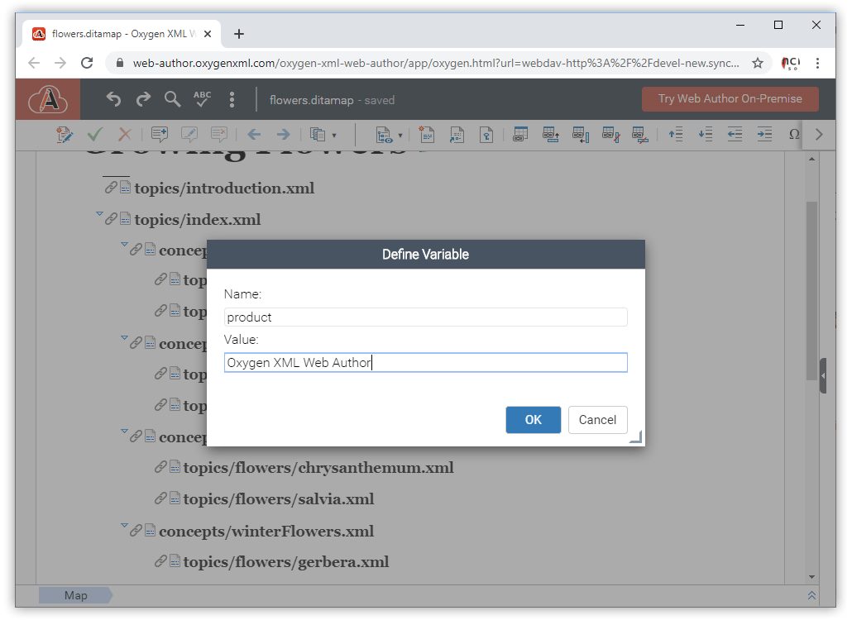
Task: Delete the relationship table row
Action: [x=640, y=135]
